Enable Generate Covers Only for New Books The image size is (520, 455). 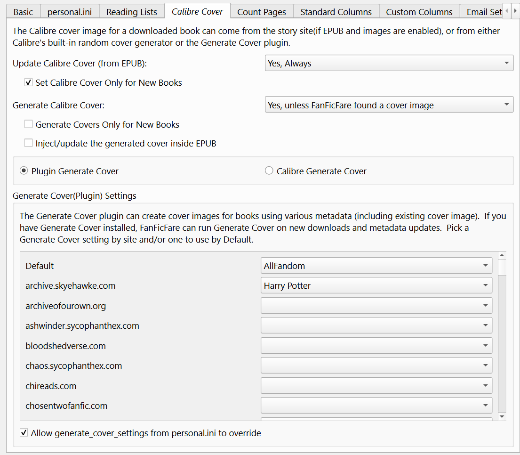pos(29,125)
